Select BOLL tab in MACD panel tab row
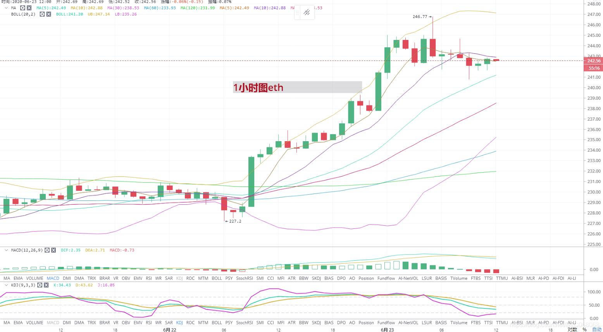 tap(217, 278)
